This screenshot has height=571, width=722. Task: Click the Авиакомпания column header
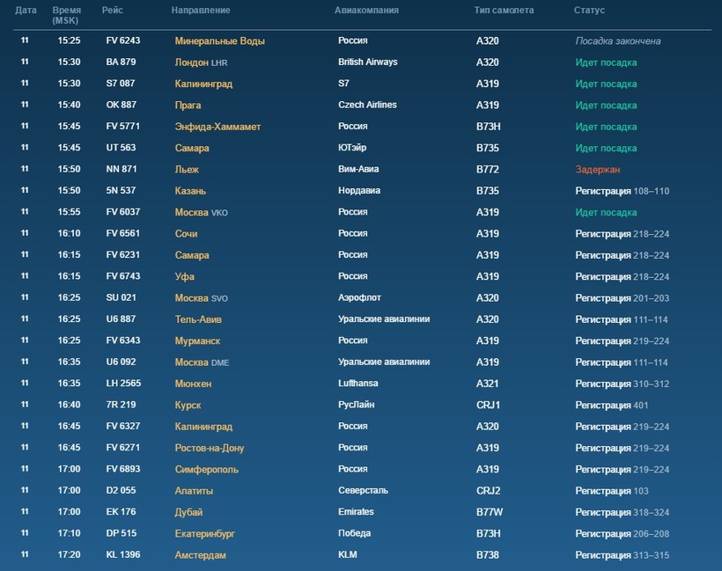coord(366,11)
